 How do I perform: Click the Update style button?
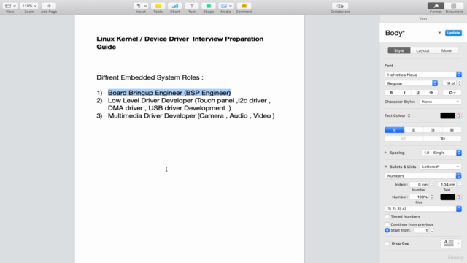(453, 33)
